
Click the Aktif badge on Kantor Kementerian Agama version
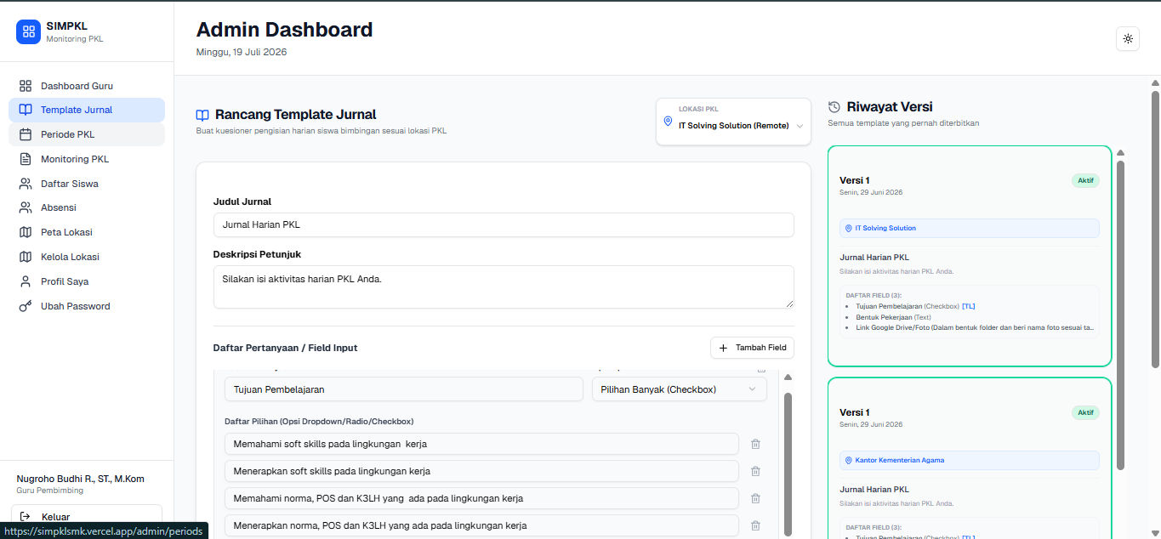1085,412
